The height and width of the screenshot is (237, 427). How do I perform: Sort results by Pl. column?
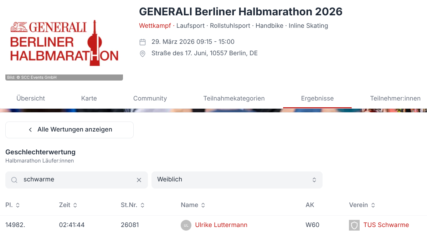12,205
